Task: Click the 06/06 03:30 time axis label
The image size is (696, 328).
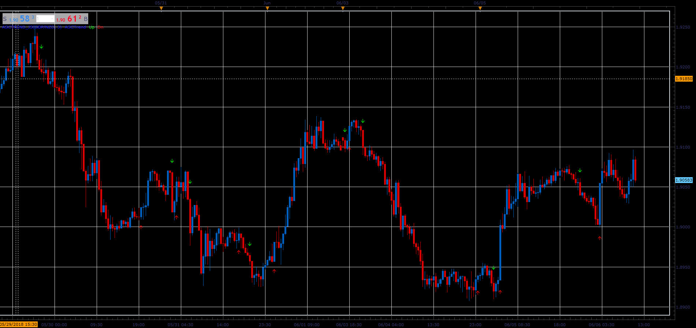Action: 602,325
